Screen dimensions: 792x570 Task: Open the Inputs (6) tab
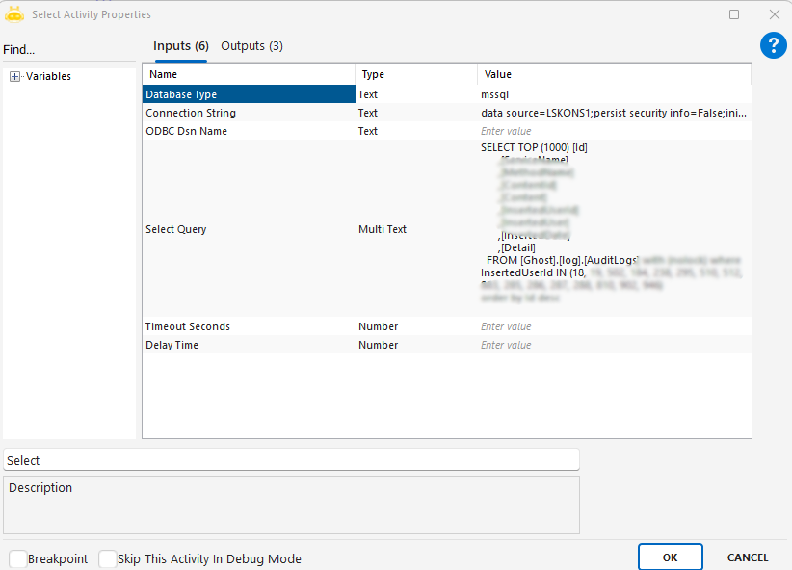[181, 46]
